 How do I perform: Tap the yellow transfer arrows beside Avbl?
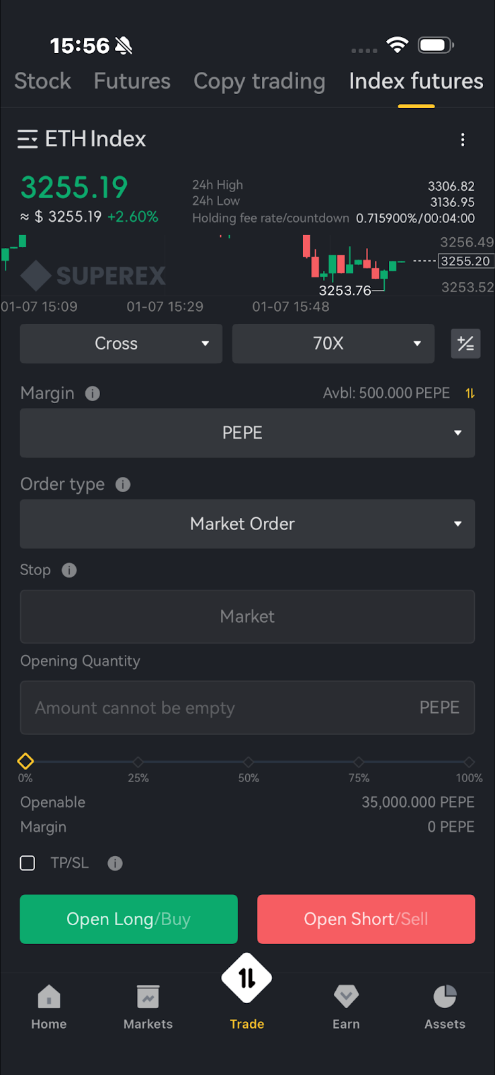point(470,393)
